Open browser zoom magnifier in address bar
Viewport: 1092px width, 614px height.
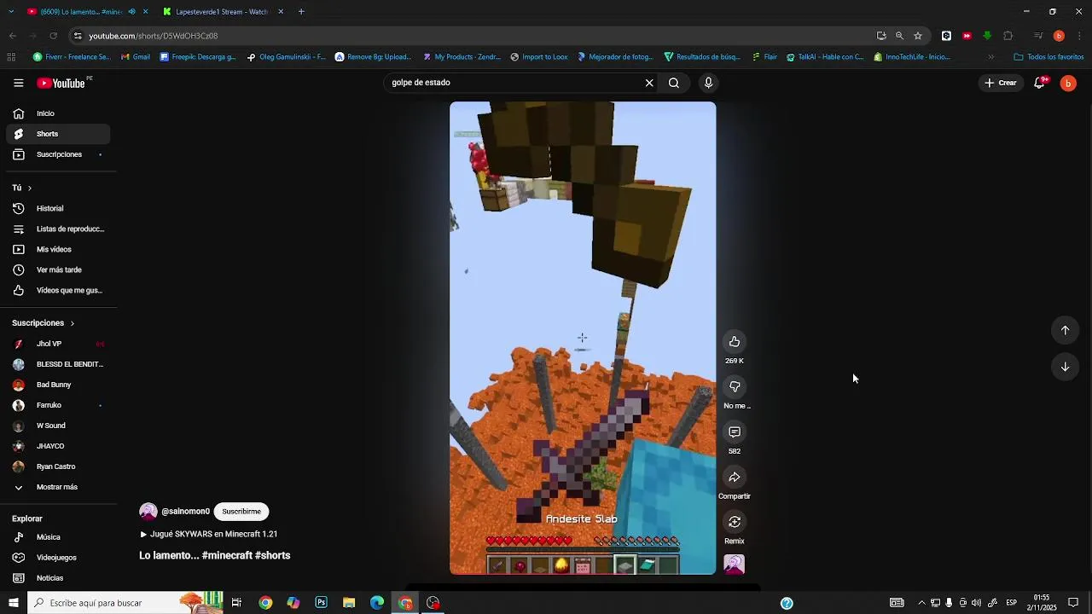[899, 36]
